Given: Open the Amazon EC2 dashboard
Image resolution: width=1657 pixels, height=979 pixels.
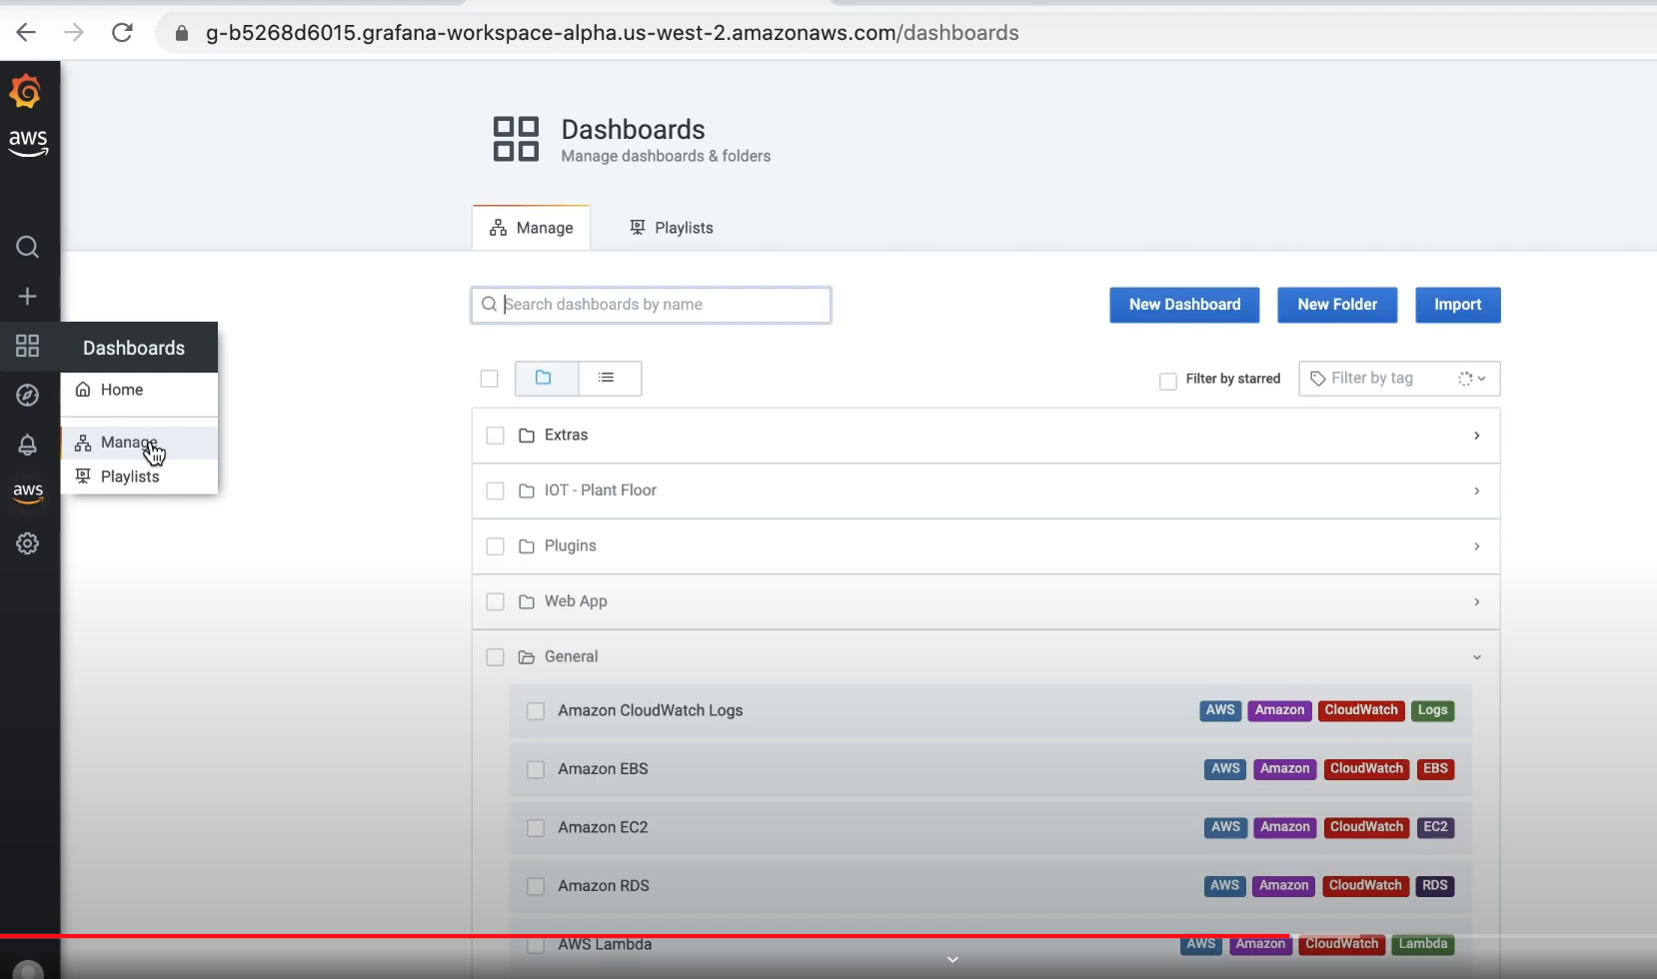Looking at the screenshot, I should pyautogui.click(x=603, y=827).
